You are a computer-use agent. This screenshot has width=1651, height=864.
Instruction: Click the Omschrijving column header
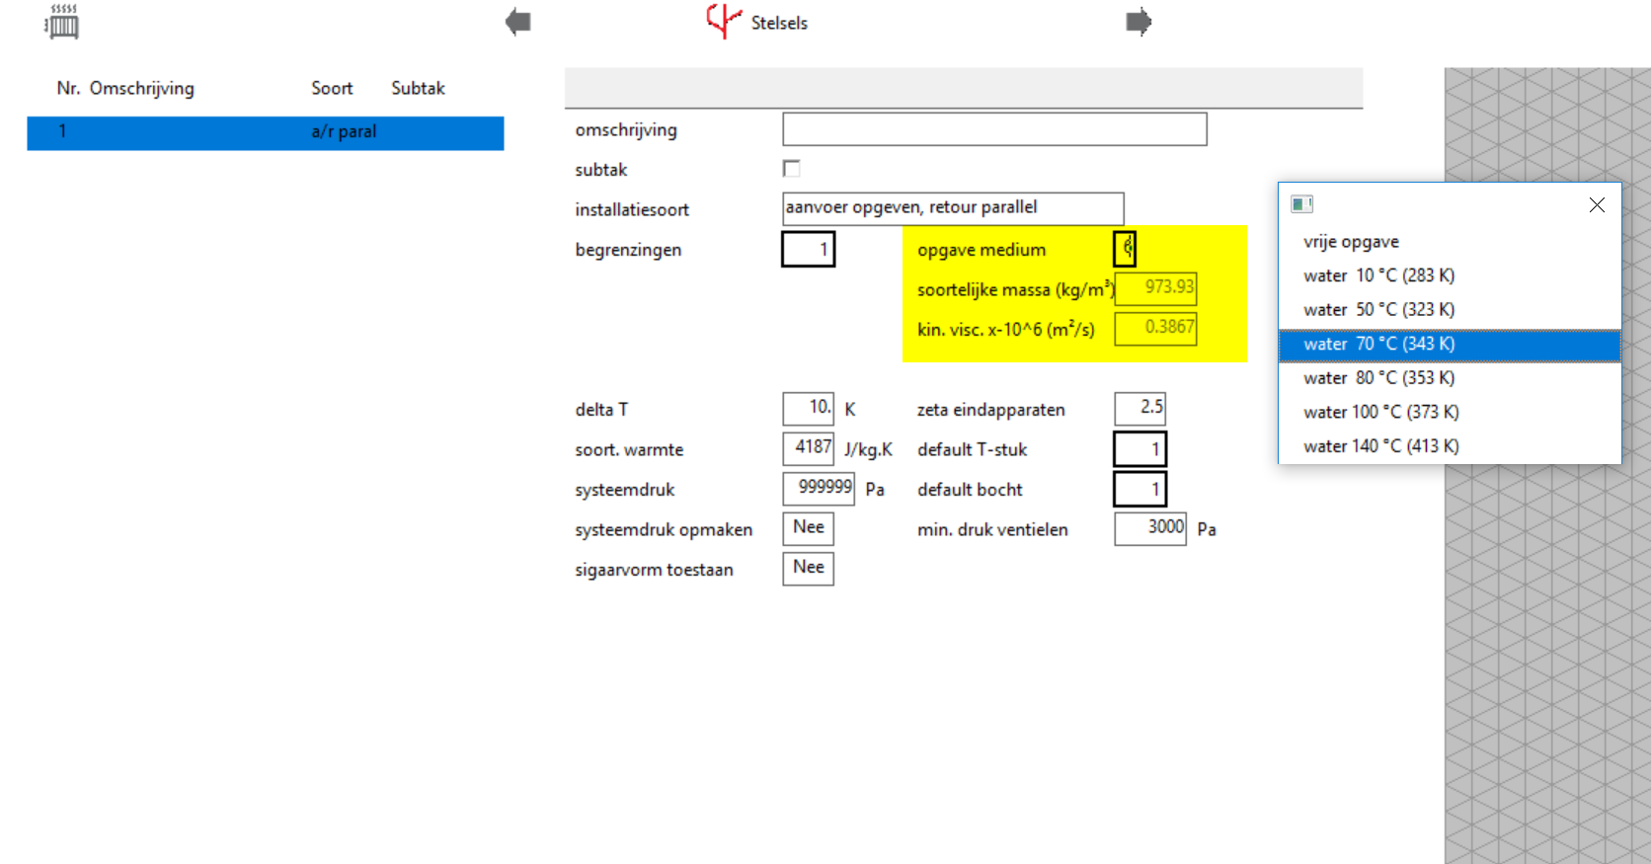(141, 89)
